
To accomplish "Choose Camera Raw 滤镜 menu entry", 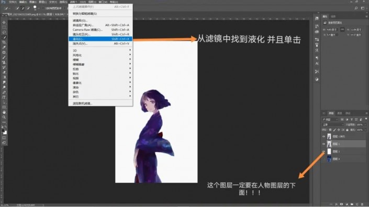I will click(100, 30).
